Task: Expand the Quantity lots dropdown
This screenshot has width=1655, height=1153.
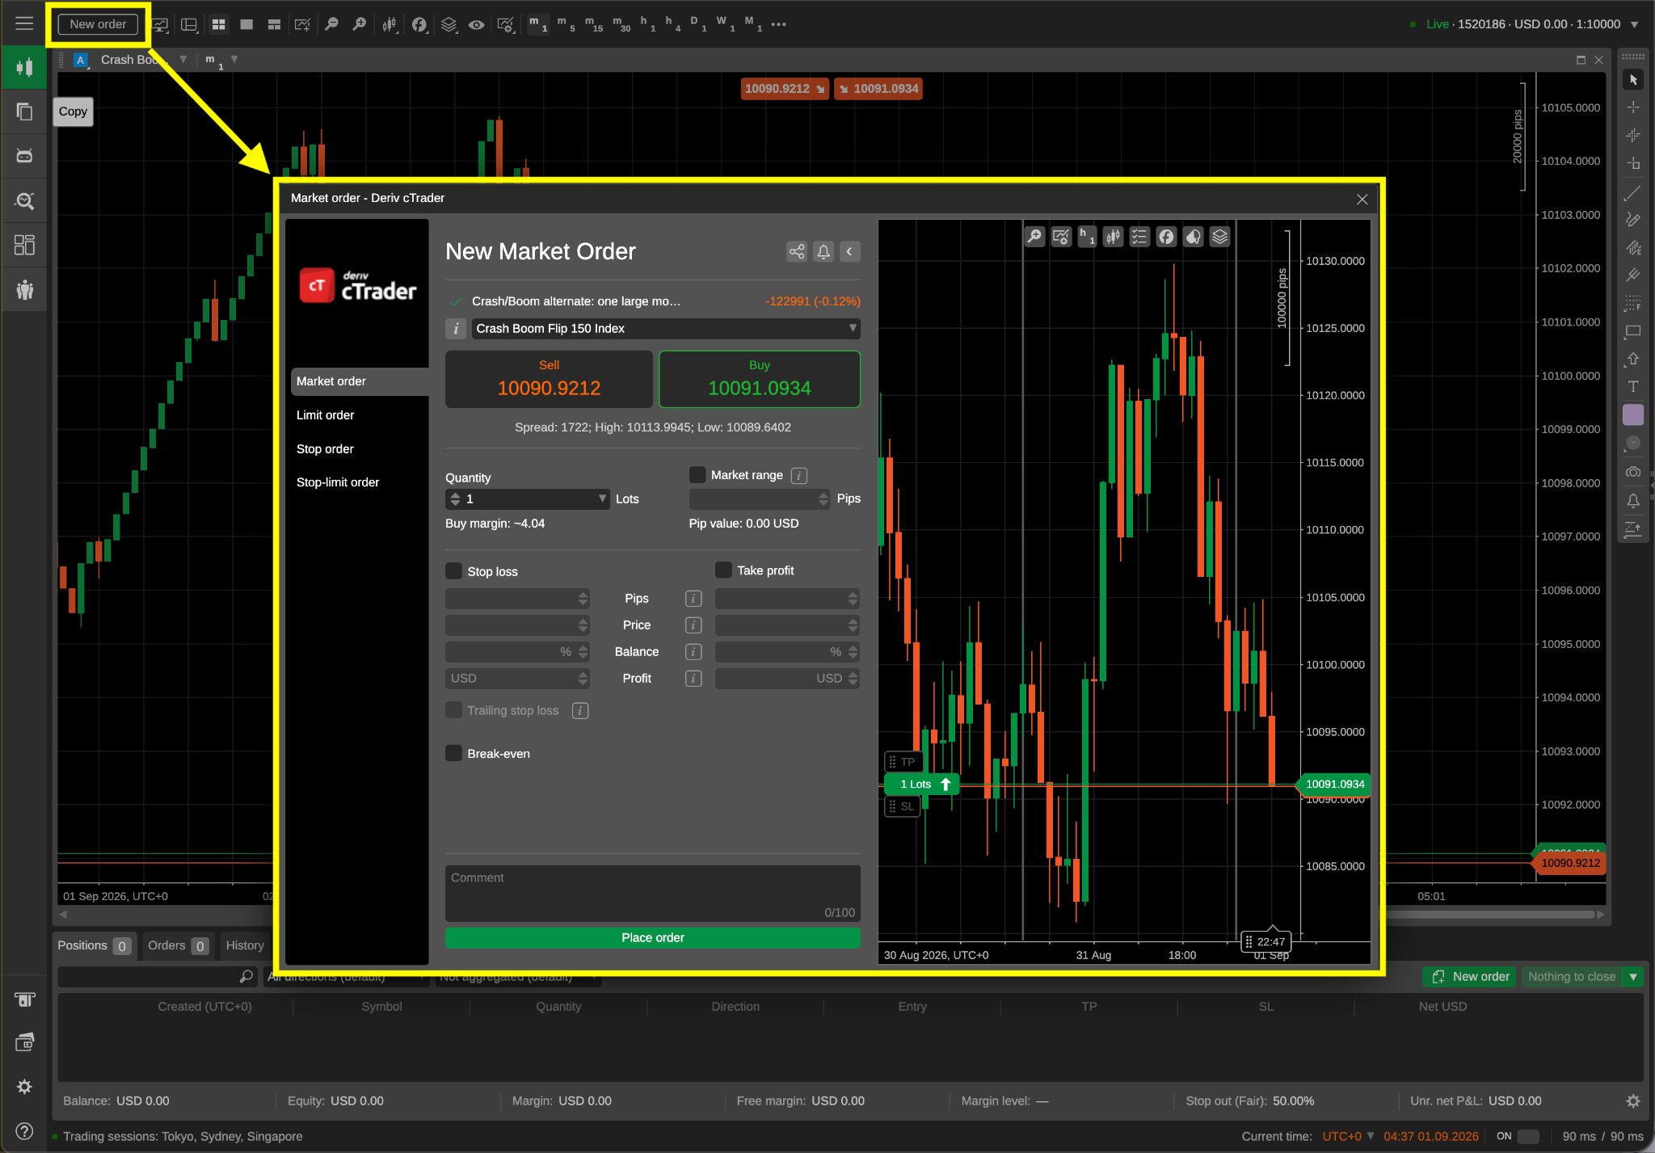Action: [602, 499]
